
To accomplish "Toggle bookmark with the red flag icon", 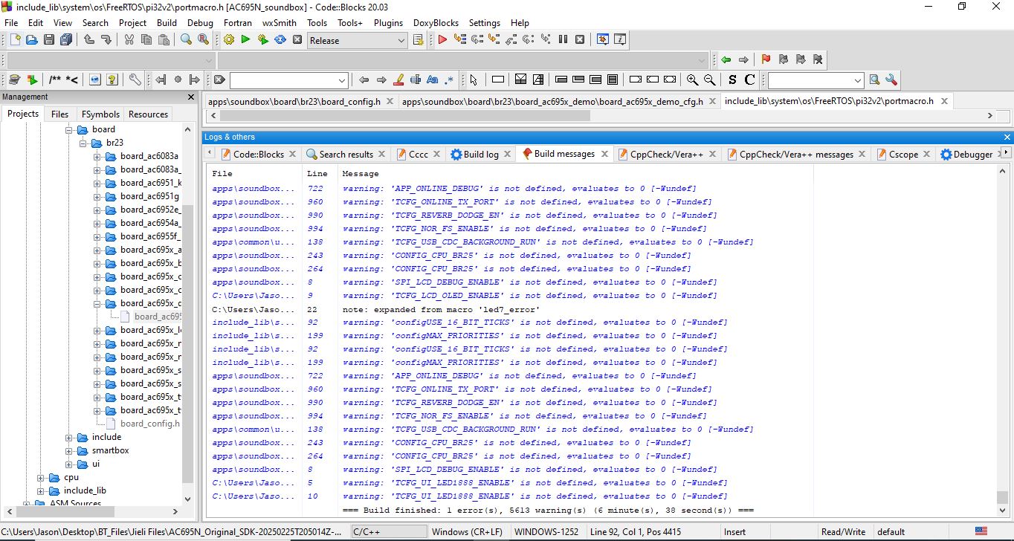I will pyautogui.click(x=766, y=60).
